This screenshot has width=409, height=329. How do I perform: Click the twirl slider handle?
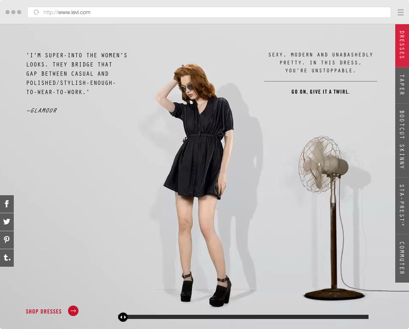pyautogui.click(x=123, y=317)
